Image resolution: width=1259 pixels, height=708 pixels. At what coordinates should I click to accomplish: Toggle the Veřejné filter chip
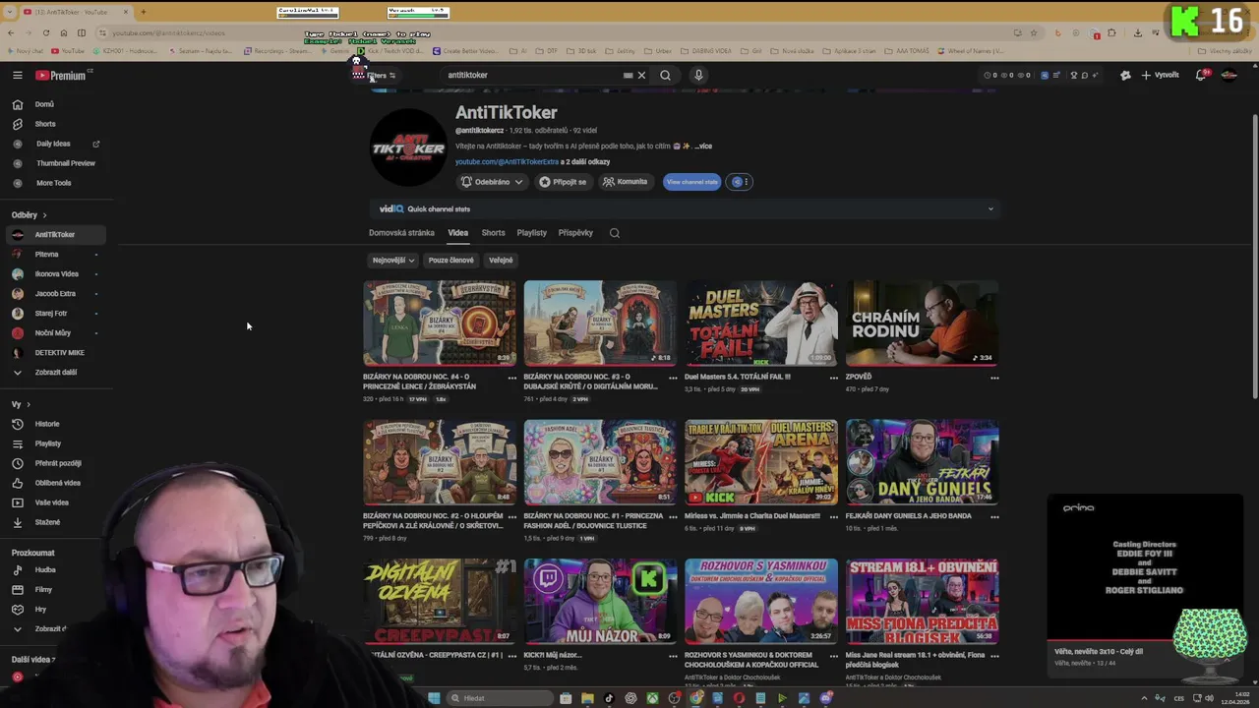[501, 261]
